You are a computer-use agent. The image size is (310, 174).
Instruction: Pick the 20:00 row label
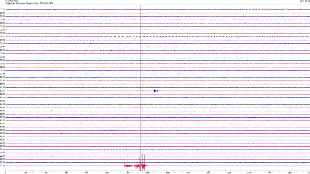[2, 143]
